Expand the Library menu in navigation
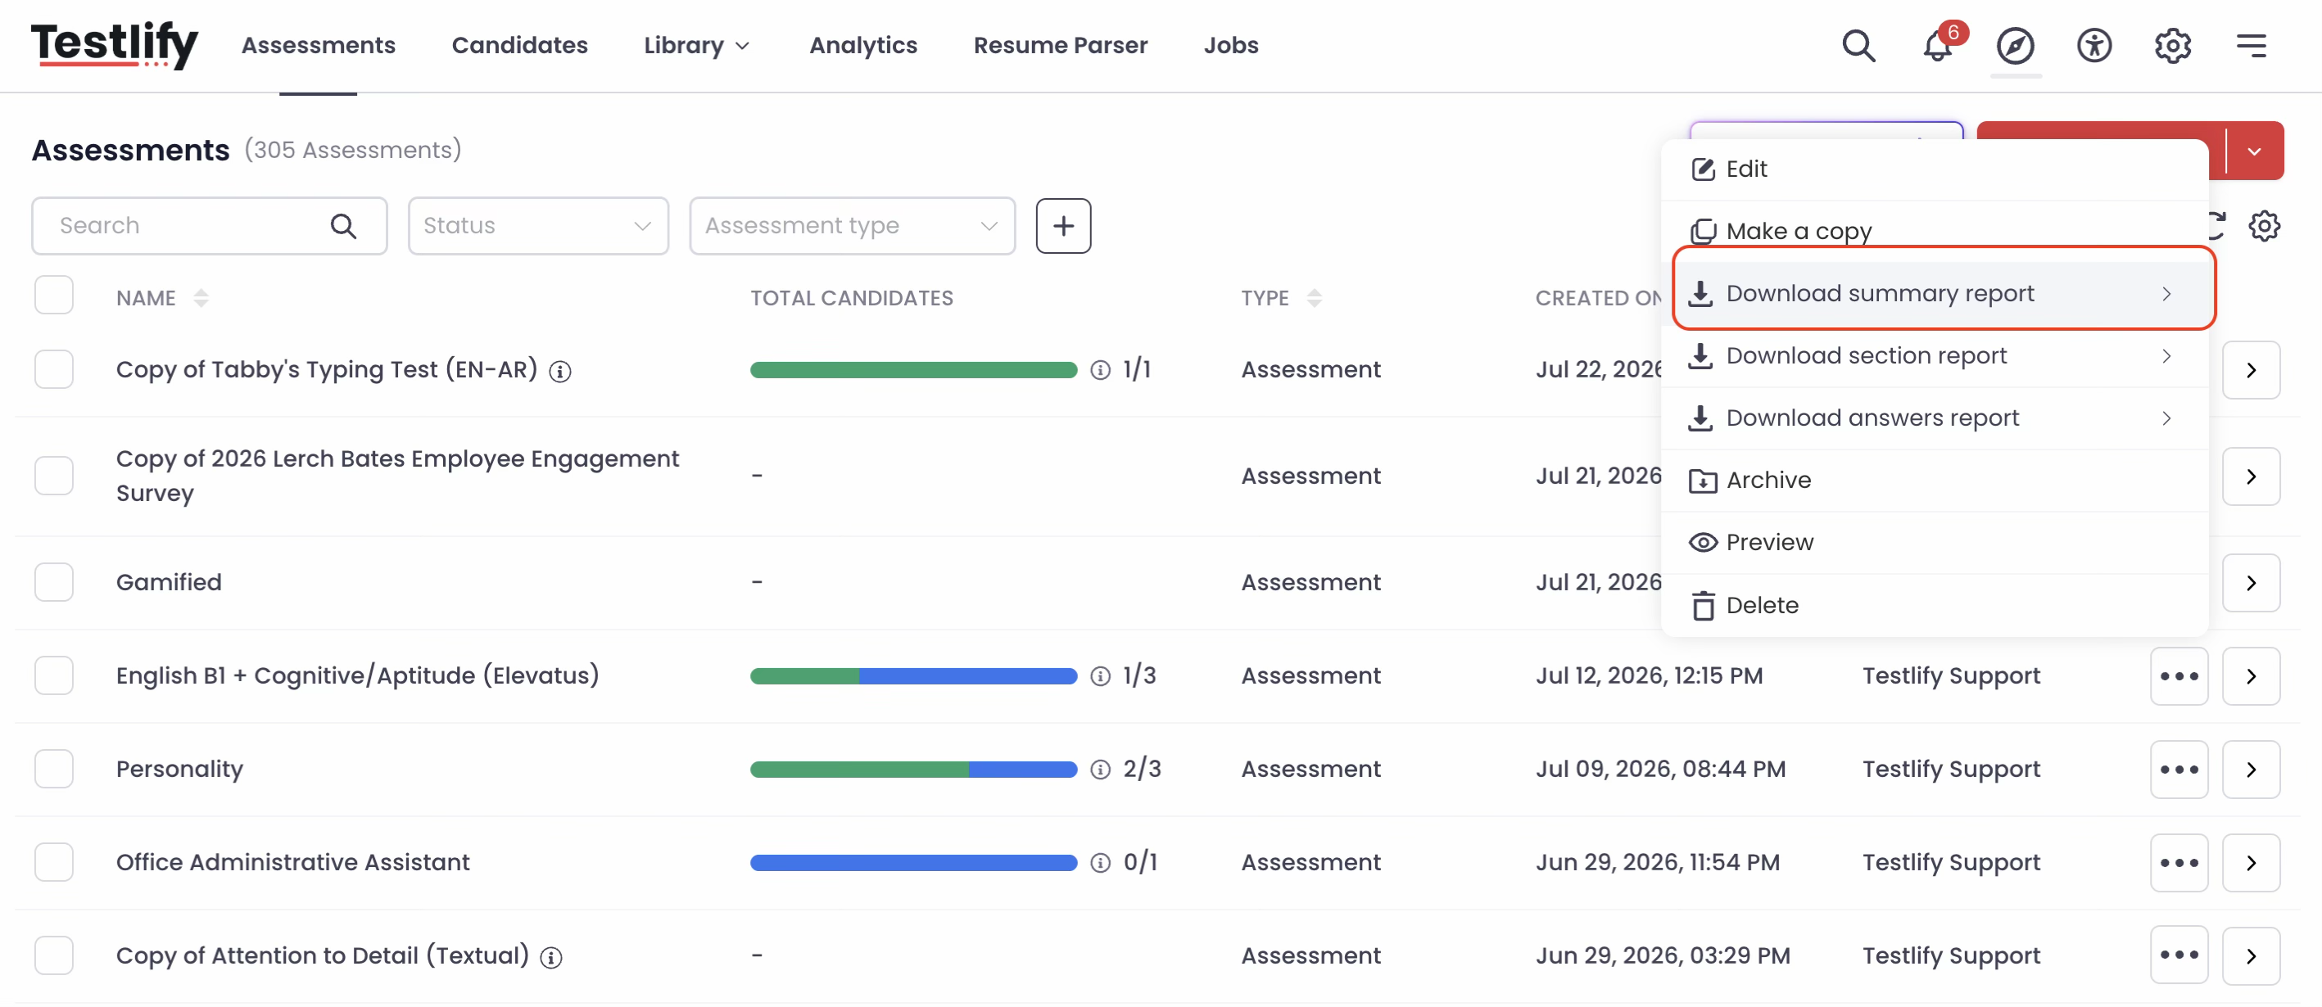This screenshot has height=1007, width=2322. tap(697, 45)
